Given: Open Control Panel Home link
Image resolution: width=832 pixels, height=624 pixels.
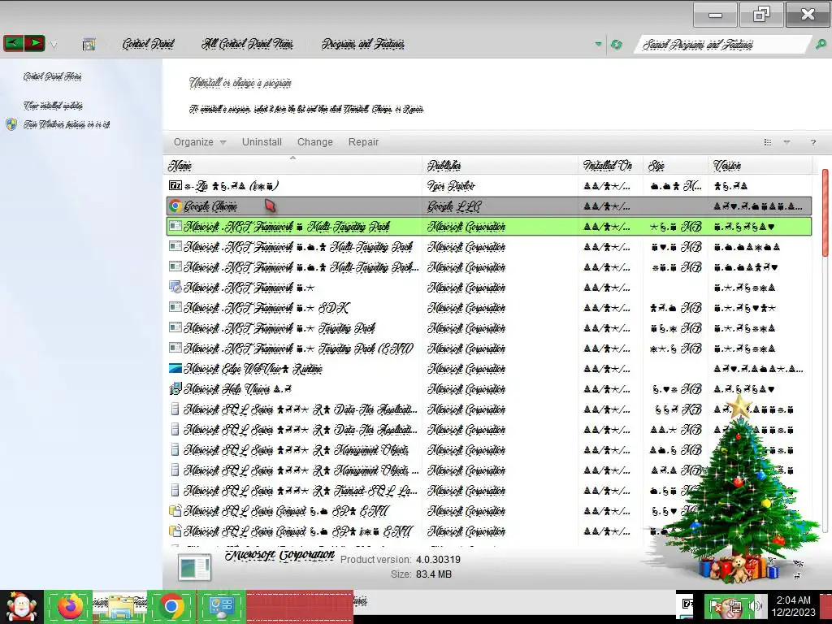Looking at the screenshot, I should click(52, 76).
